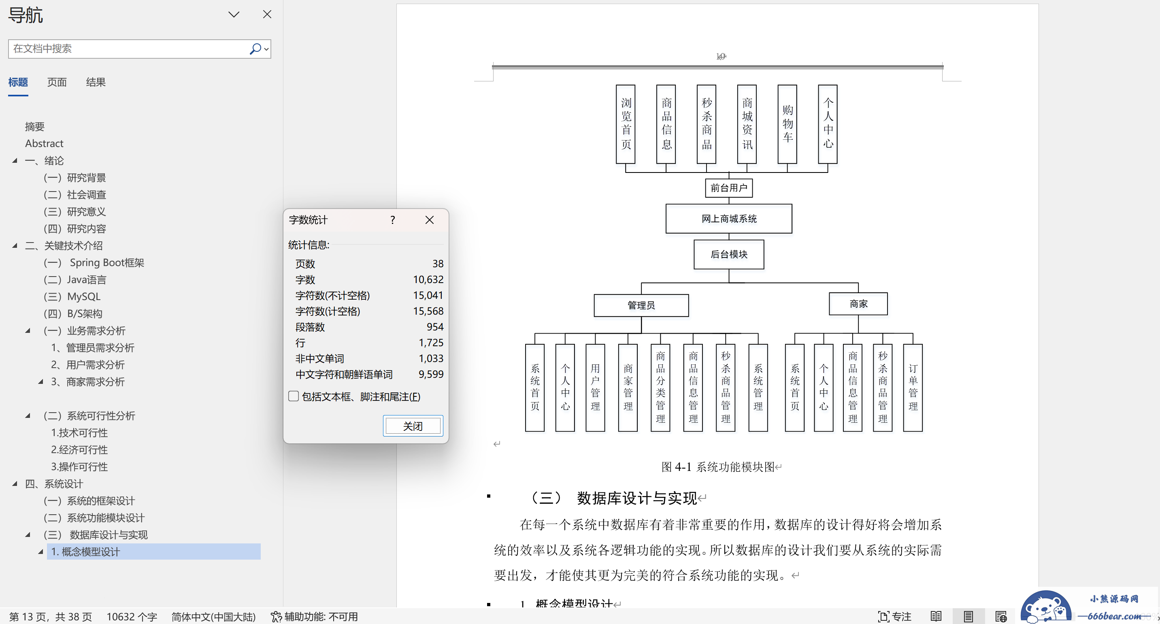Jump to Abstract heading
The width and height of the screenshot is (1160, 624).
click(x=44, y=144)
